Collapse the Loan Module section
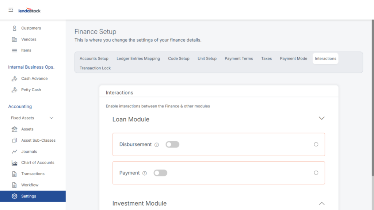The image size is (374, 210). point(321,118)
